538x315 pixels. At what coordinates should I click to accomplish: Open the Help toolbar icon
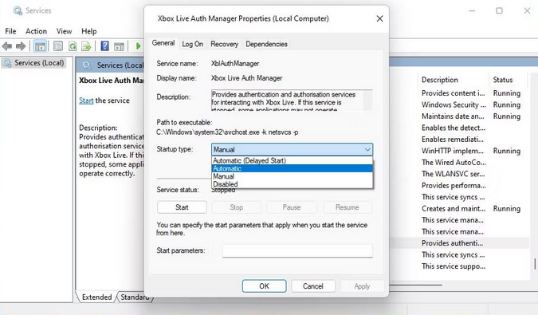click(x=105, y=46)
